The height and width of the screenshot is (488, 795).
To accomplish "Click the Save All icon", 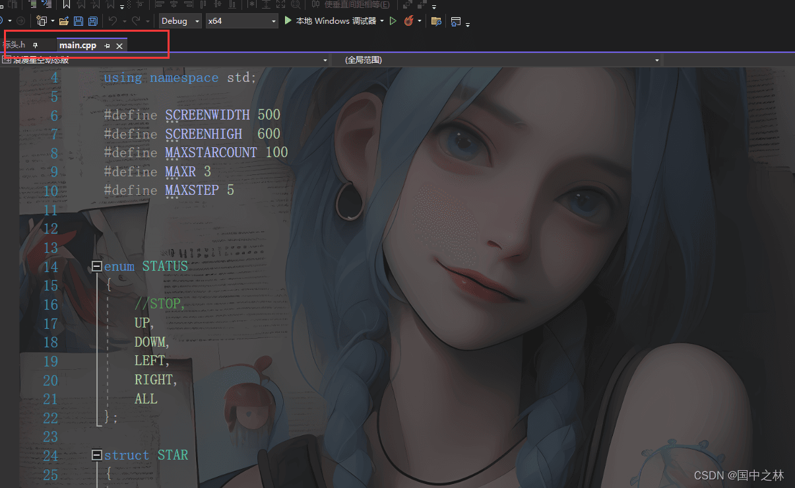I will pos(92,21).
